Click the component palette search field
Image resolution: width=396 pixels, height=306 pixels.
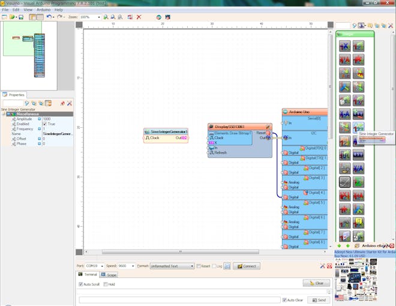point(343,25)
